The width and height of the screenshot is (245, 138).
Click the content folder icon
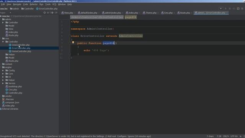(x=3, y=64)
